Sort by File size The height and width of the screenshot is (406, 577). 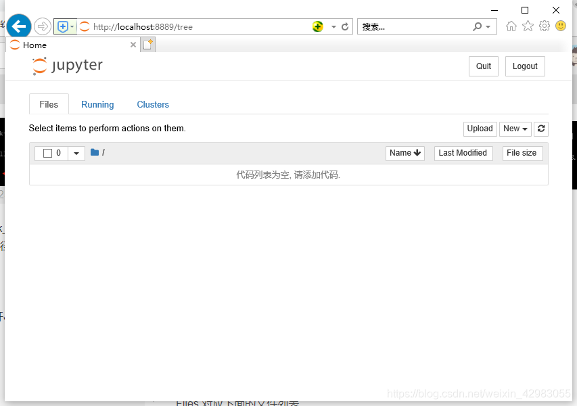coord(522,153)
